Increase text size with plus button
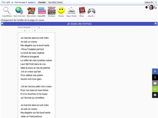Image resolution: width=158 pixels, height=118 pixels. tap(30, 31)
